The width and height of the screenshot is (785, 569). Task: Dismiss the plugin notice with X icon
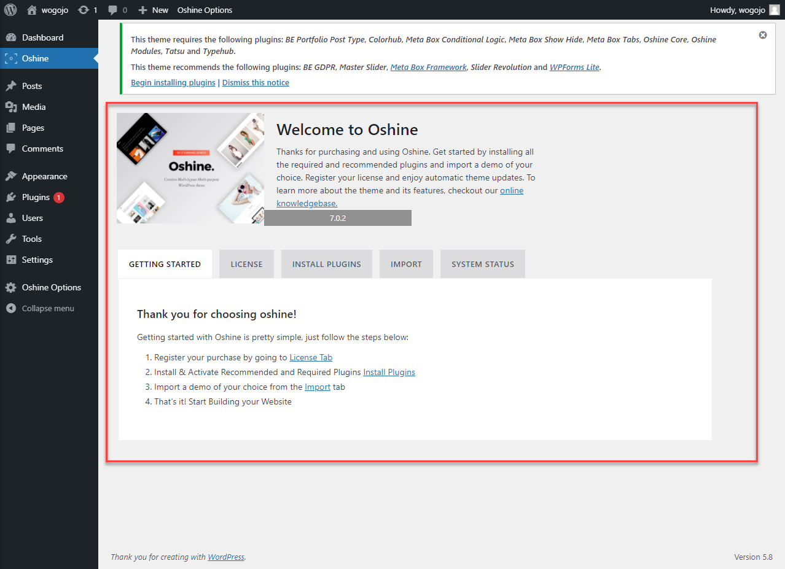(x=763, y=35)
